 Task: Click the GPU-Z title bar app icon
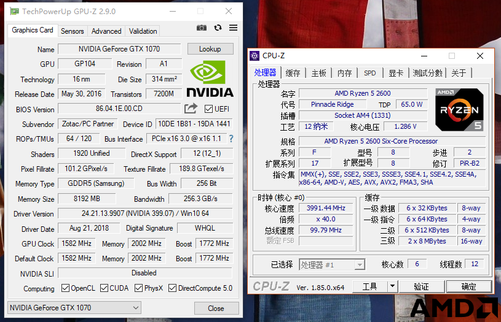tap(14, 12)
